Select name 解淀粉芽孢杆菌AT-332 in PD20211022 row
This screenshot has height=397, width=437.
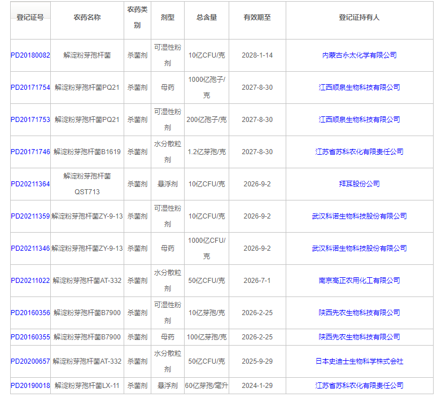click(x=88, y=281)
